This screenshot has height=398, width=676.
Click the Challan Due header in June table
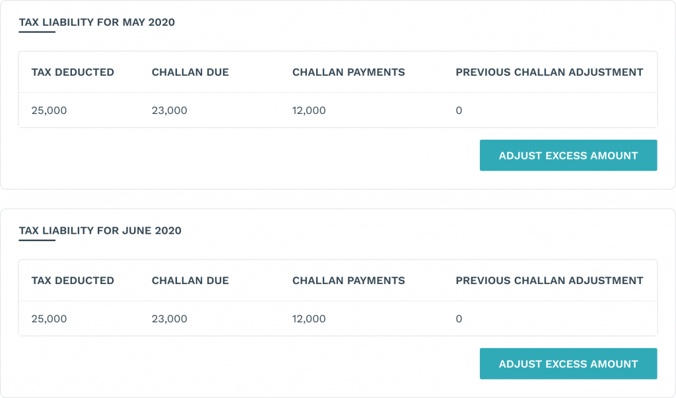tap(190, 281)
